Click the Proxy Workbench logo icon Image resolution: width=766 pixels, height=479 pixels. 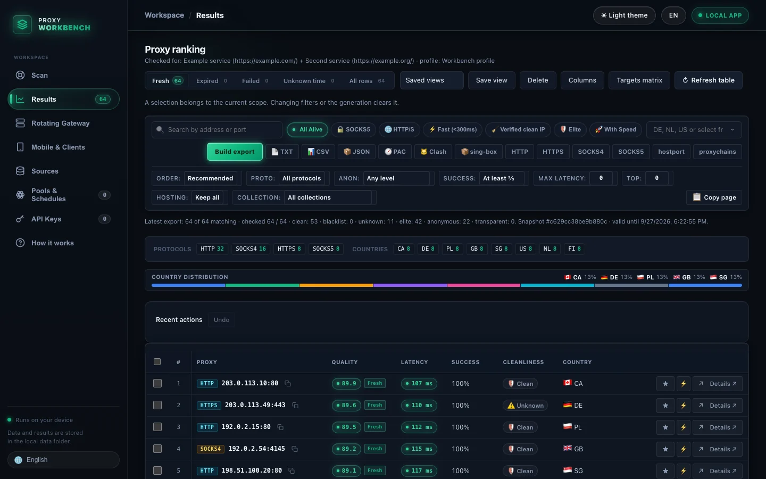[22, 24]
